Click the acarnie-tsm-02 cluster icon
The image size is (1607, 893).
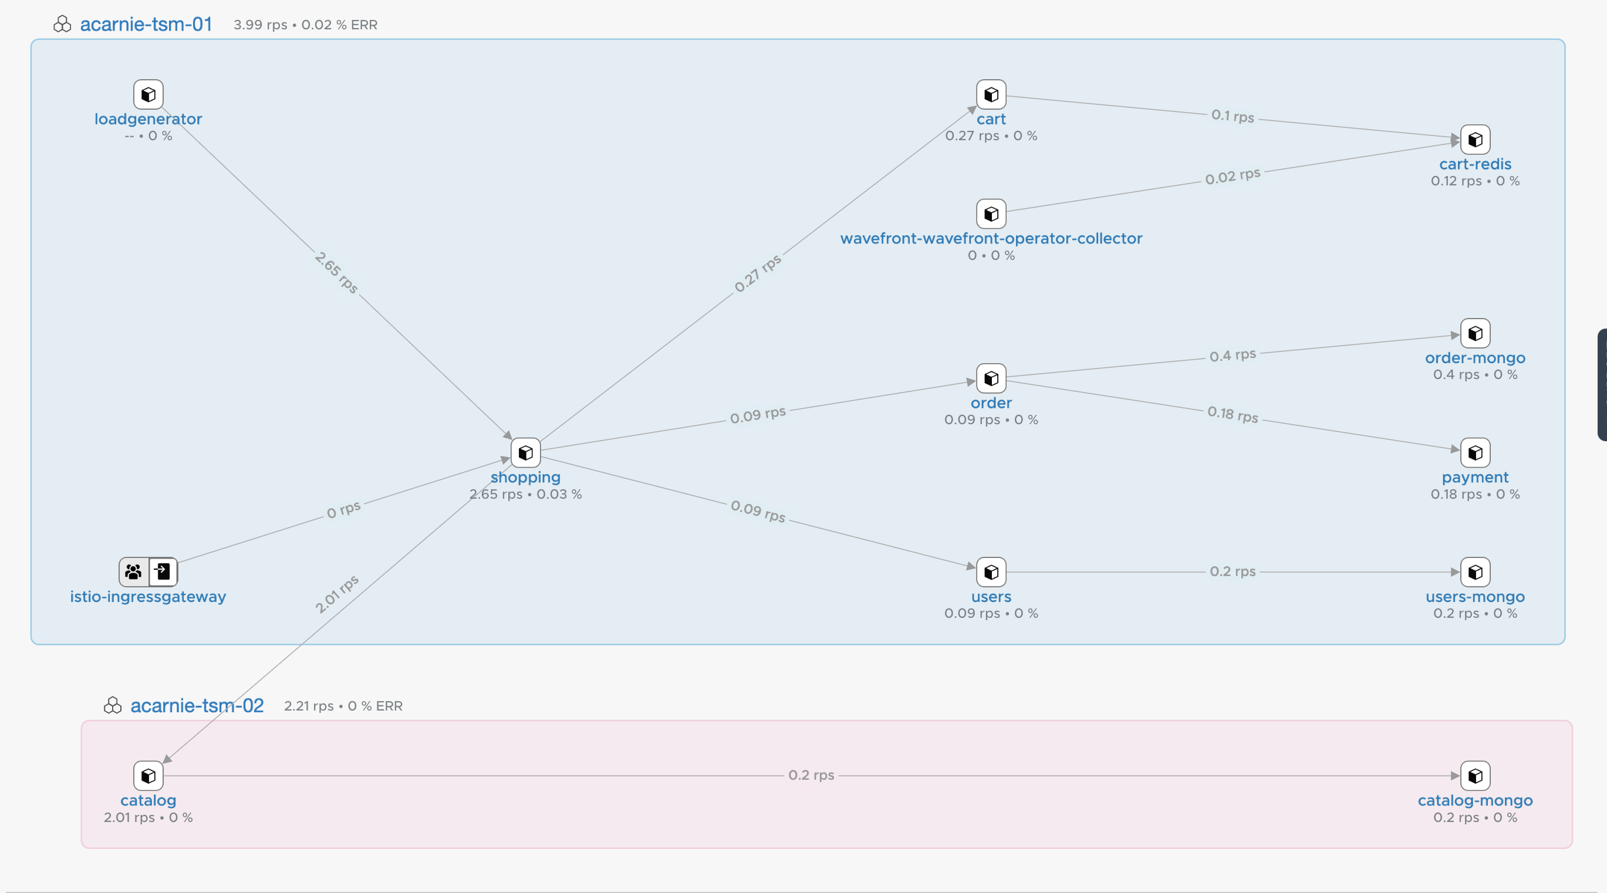pos(112,705)
